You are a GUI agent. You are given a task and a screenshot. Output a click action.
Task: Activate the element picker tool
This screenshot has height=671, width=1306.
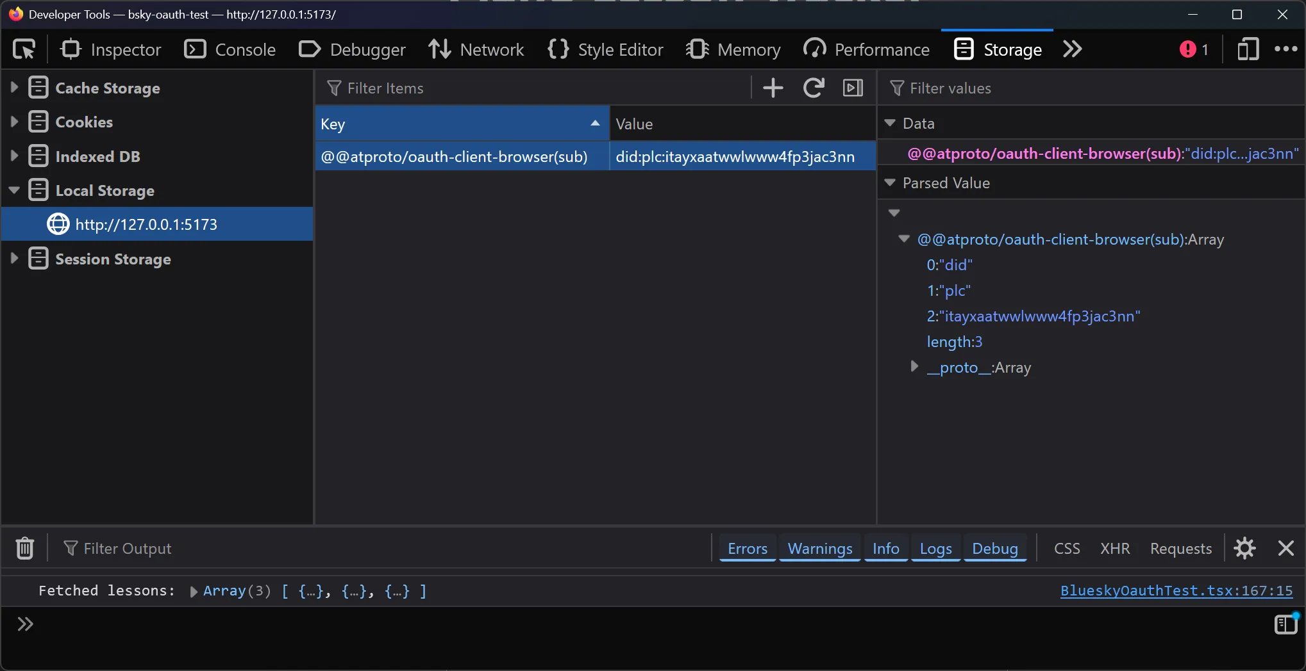(24, 49)
